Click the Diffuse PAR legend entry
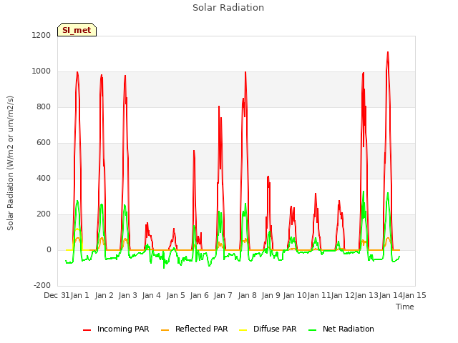This screenshot has width=458, height=343. pos(268,329)
